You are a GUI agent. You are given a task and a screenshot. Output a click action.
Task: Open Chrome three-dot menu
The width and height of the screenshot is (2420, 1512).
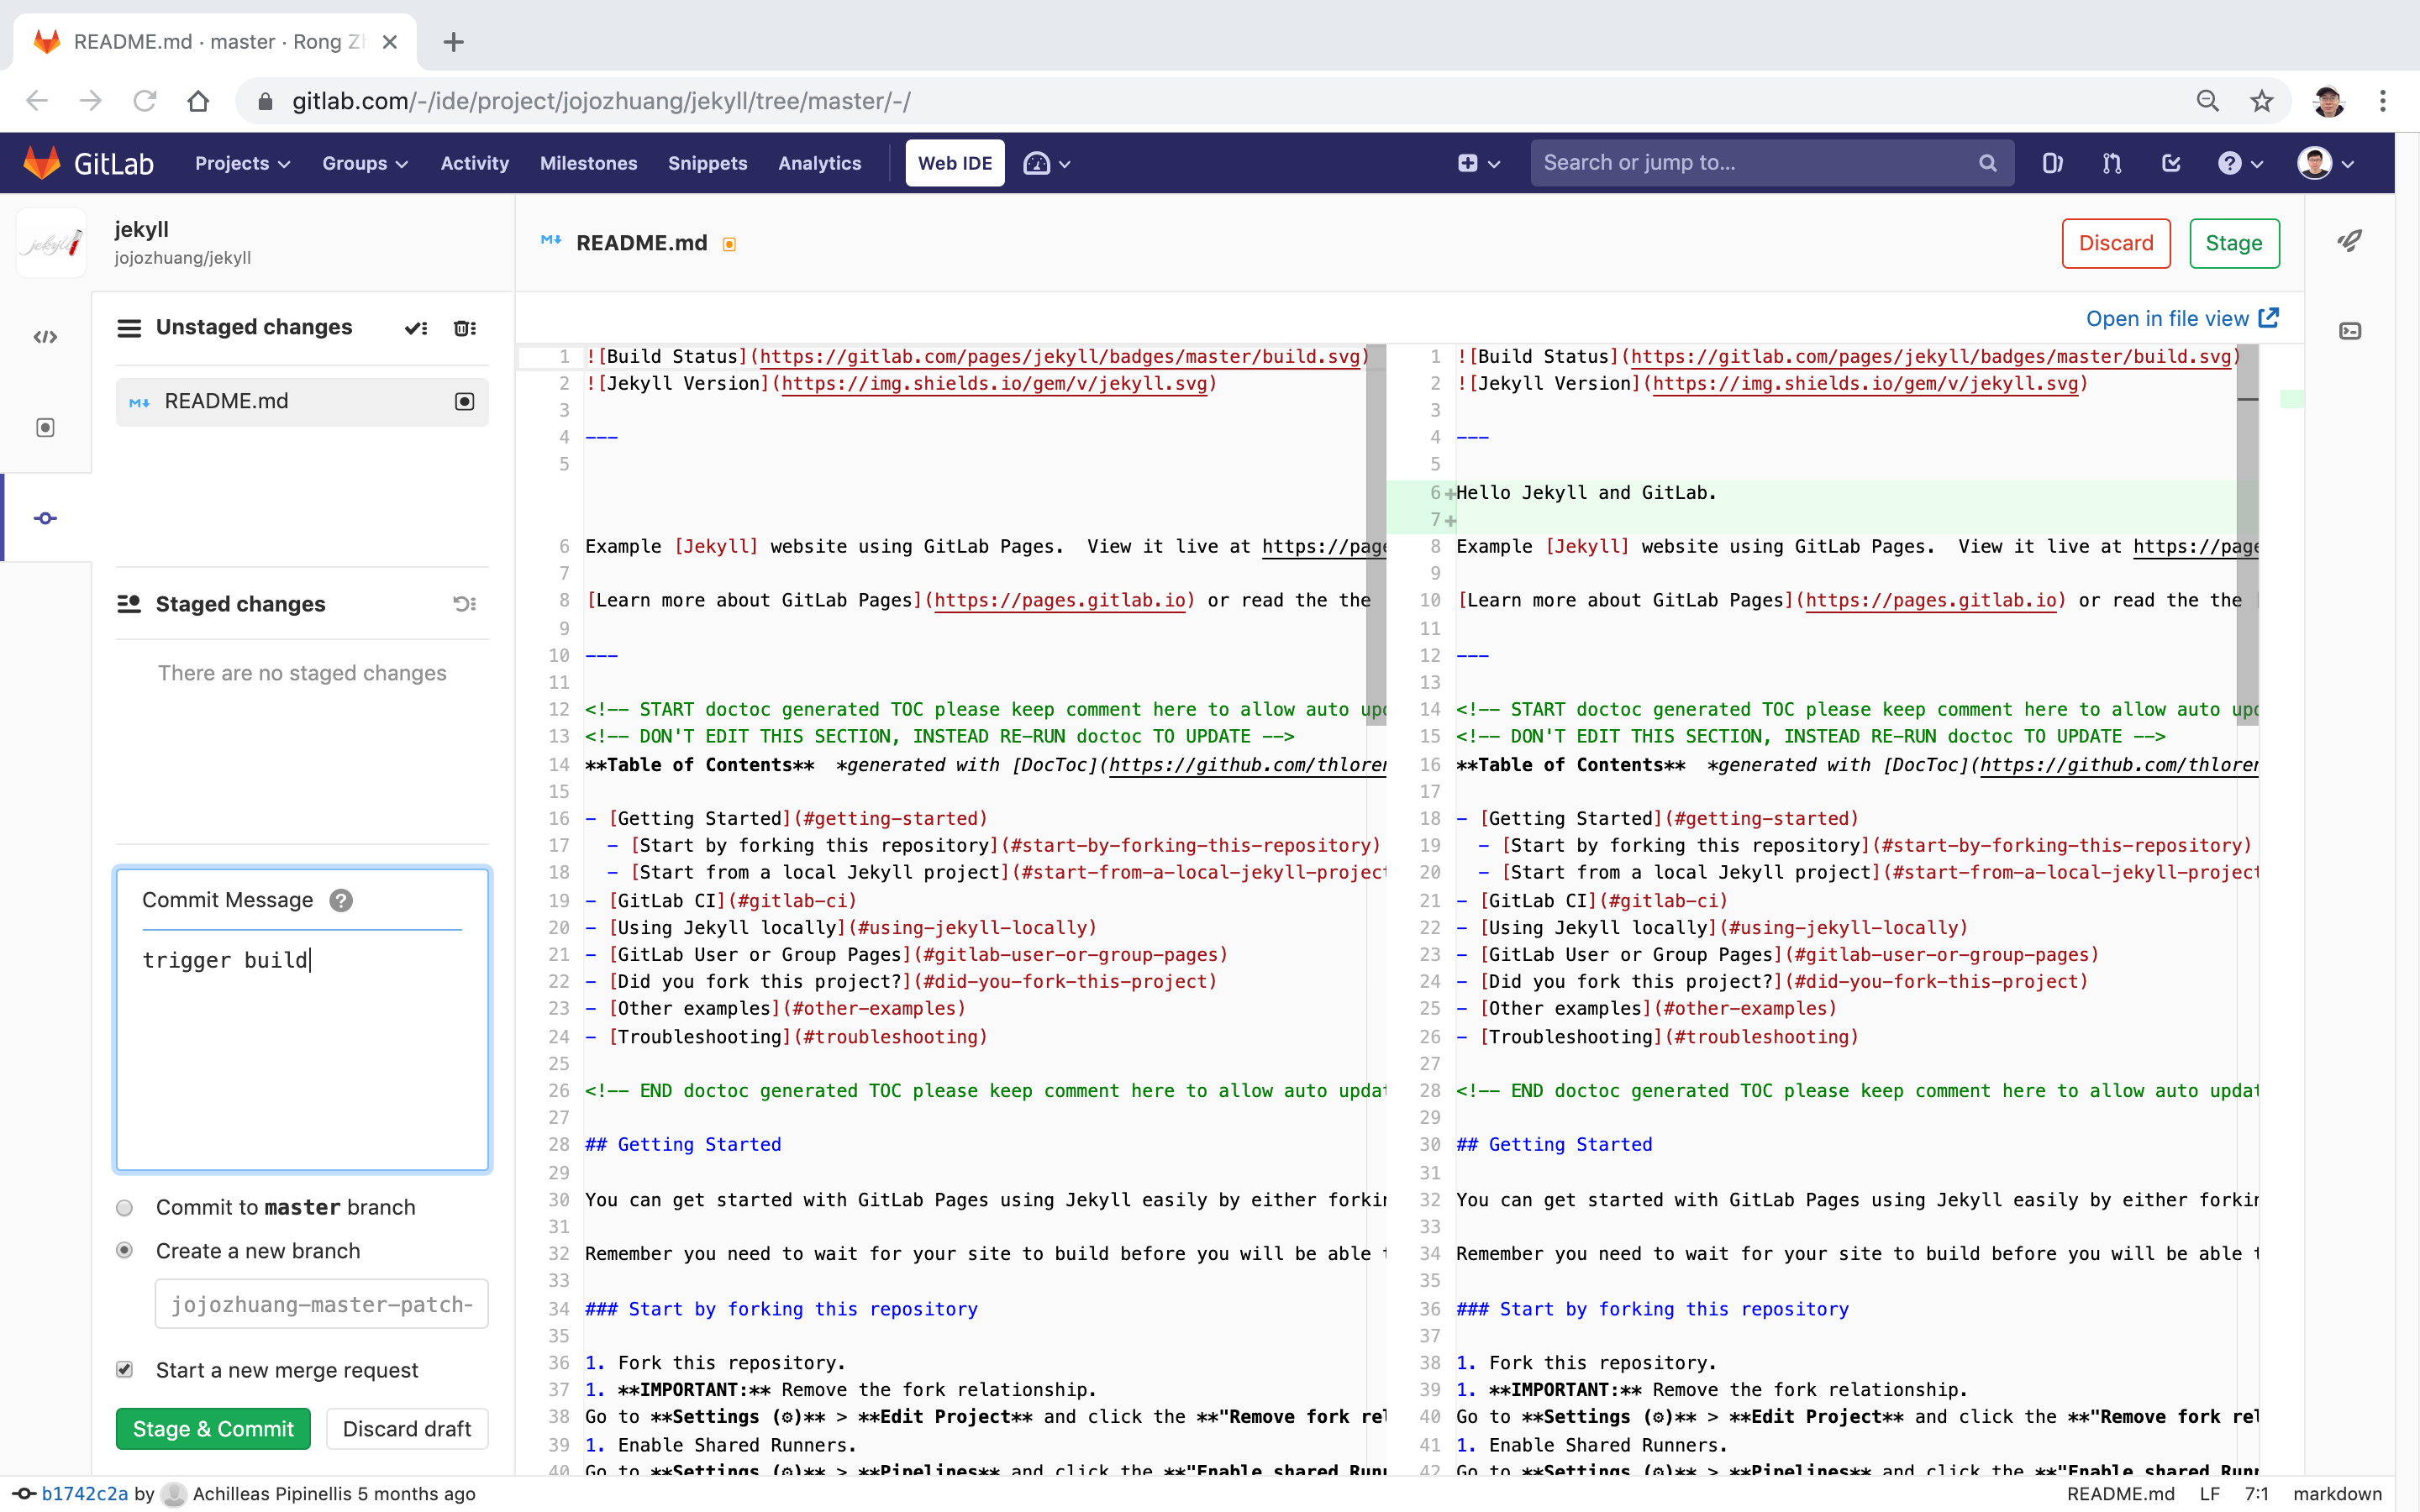[2383, 101]
